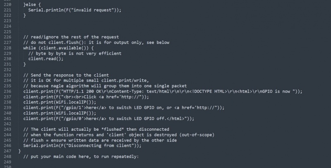331x168 pixels.
Task: Click the while (client.available()) line
Action: coord(58,48)
